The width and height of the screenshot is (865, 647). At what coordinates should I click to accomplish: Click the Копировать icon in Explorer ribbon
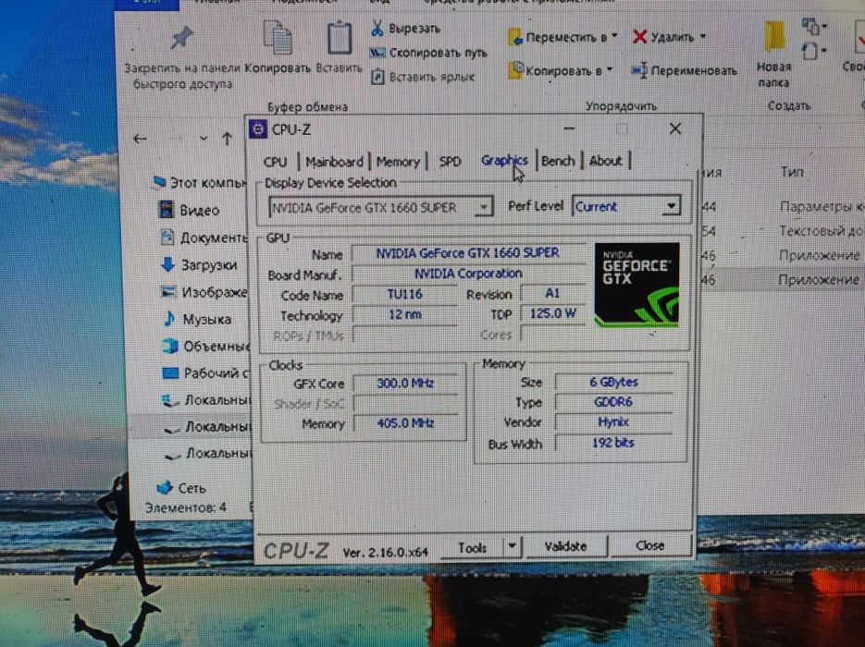tap(278, 38)
